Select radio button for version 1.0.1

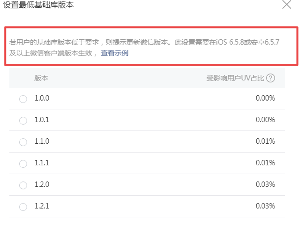click(x=23, y=121)
